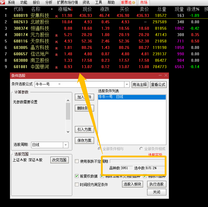Click the 保存方案 button
The height and width of the screenshot is (207, 208).
pos(84,140)
